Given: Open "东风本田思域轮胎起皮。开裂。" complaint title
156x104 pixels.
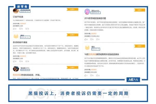Looking at the screenshot, I should [x=27, y=75].
